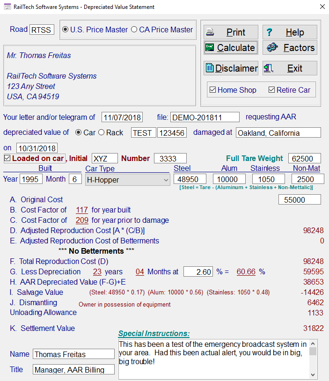This screenshot has height=381, width=329.
Task: Open the Car Type H-Hopper dropdown
Action: 128,180
